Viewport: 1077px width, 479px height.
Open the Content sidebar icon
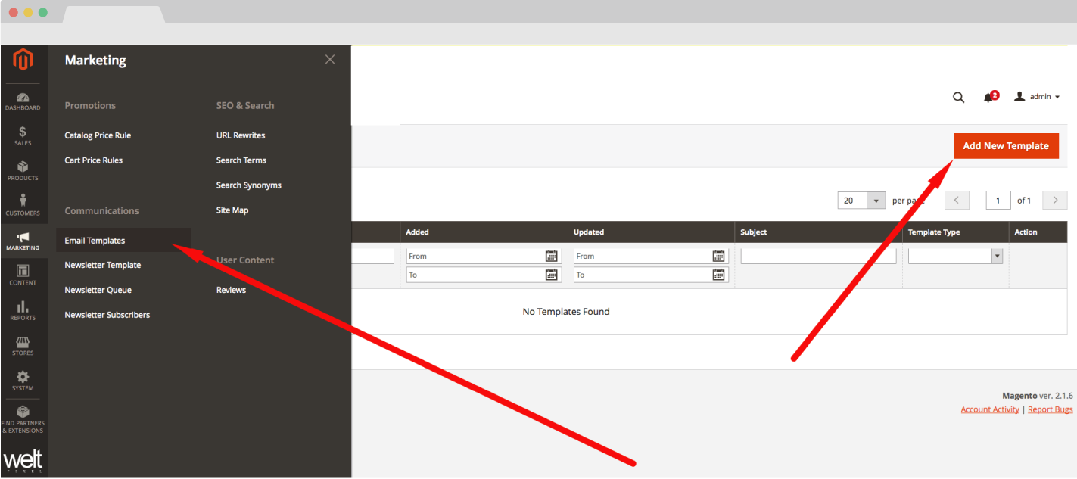(23, 275)
